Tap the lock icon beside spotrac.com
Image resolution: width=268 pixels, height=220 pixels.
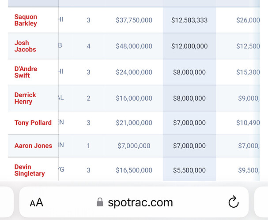(100, 202)
